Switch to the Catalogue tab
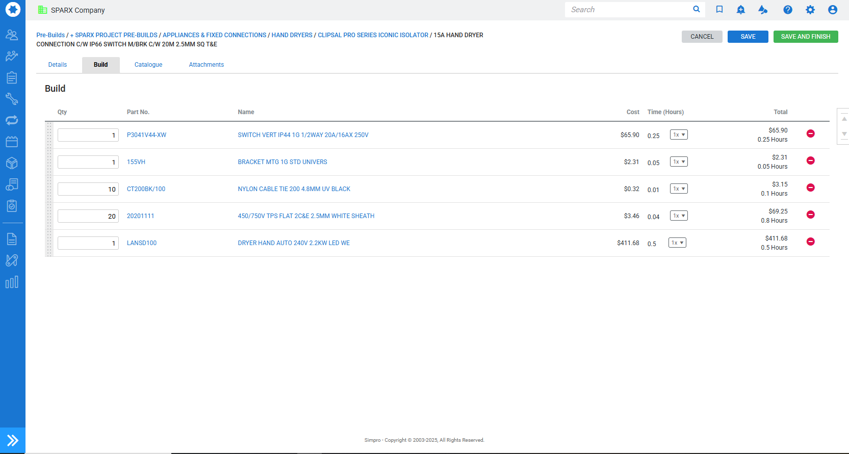The image size is (849, 454). (148, 65)
